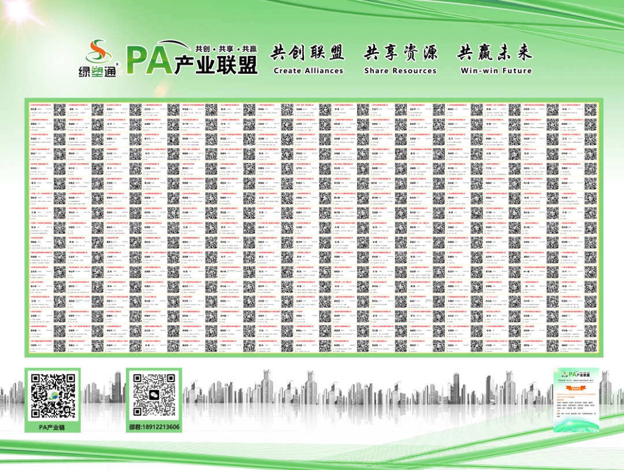Image resolution: width=624 pixels, height=470 pixels.
Task: Click the 共享资源 calligraphy heading
Action: pos(400,53)
